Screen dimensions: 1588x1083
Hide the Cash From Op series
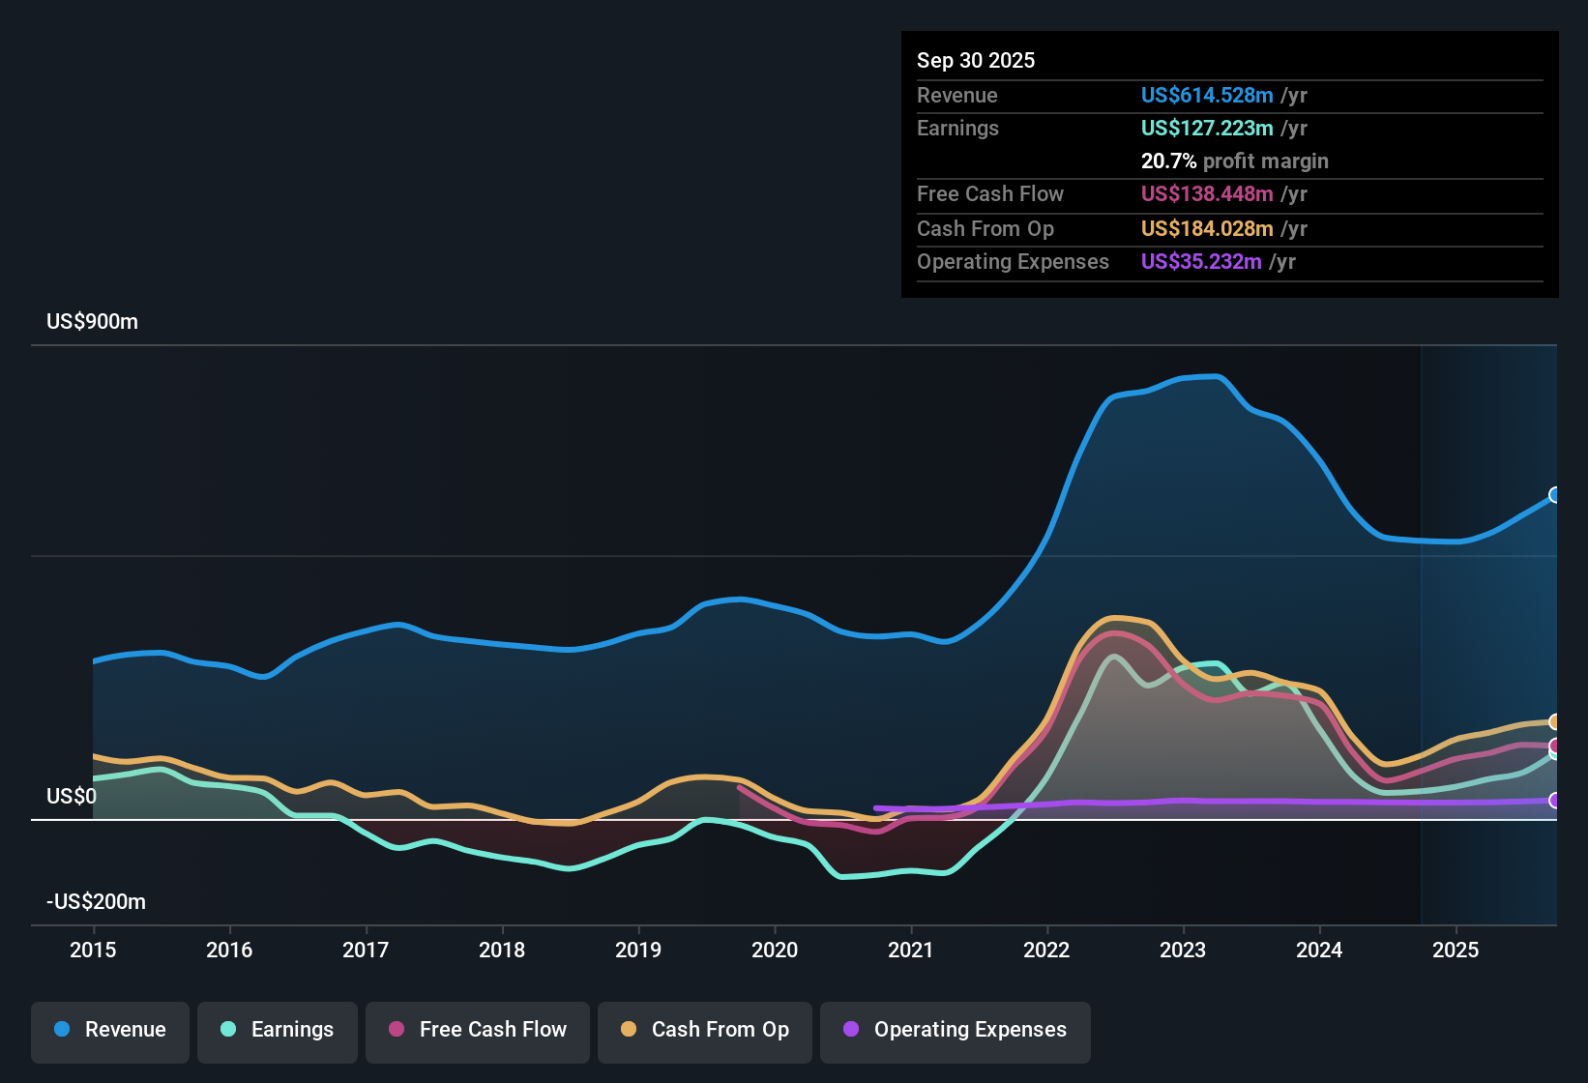[x=705, y=1031]
